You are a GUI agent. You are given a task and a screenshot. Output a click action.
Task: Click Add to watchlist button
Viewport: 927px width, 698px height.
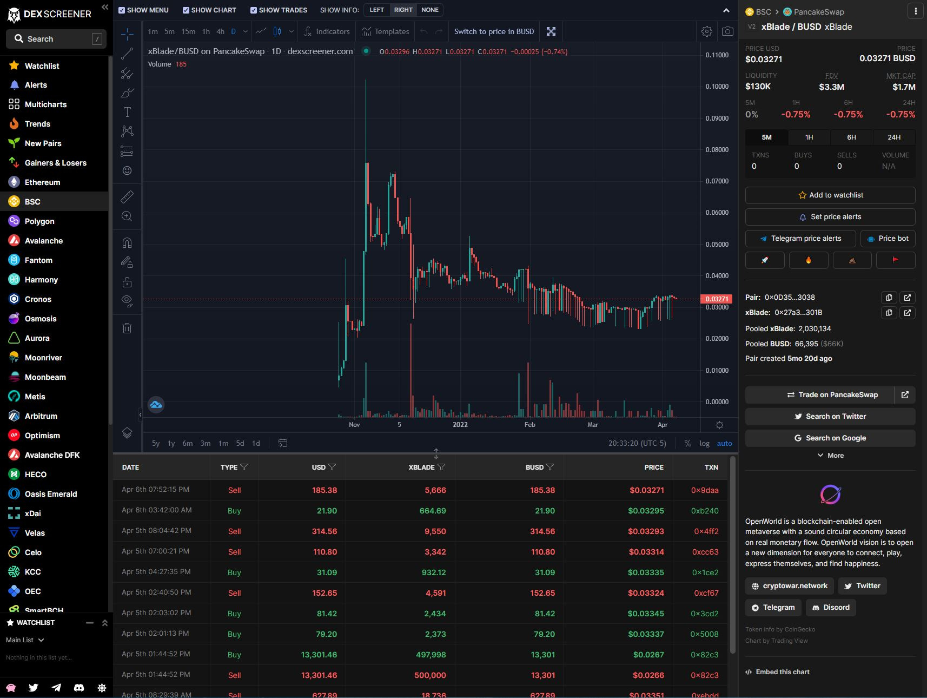tap(830, 195)
